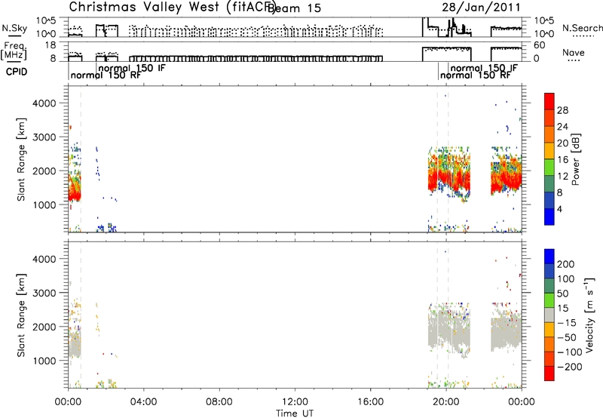Click the Slant Range label of velocity panel

coord(21,315)
